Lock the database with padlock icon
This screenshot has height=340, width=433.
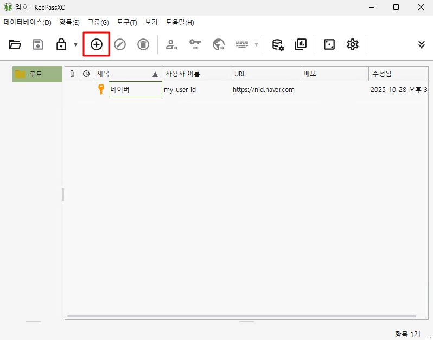[x=61, y=44]
